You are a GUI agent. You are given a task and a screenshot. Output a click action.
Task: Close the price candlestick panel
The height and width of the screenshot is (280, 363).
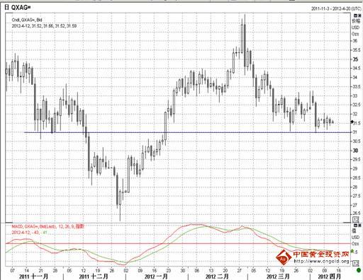[359, 16]
